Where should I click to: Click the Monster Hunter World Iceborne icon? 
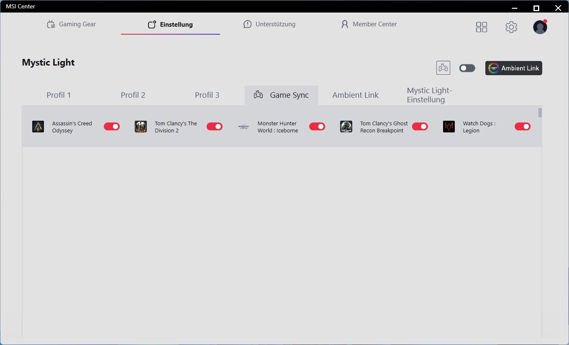243,127
